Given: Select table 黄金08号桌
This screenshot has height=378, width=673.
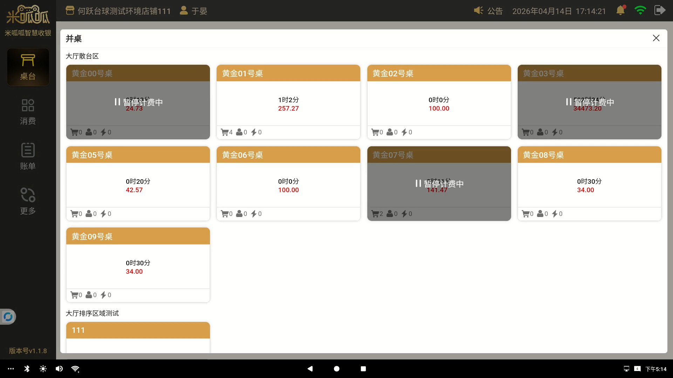Looking at the screenshot, I should tap(589, 183).
